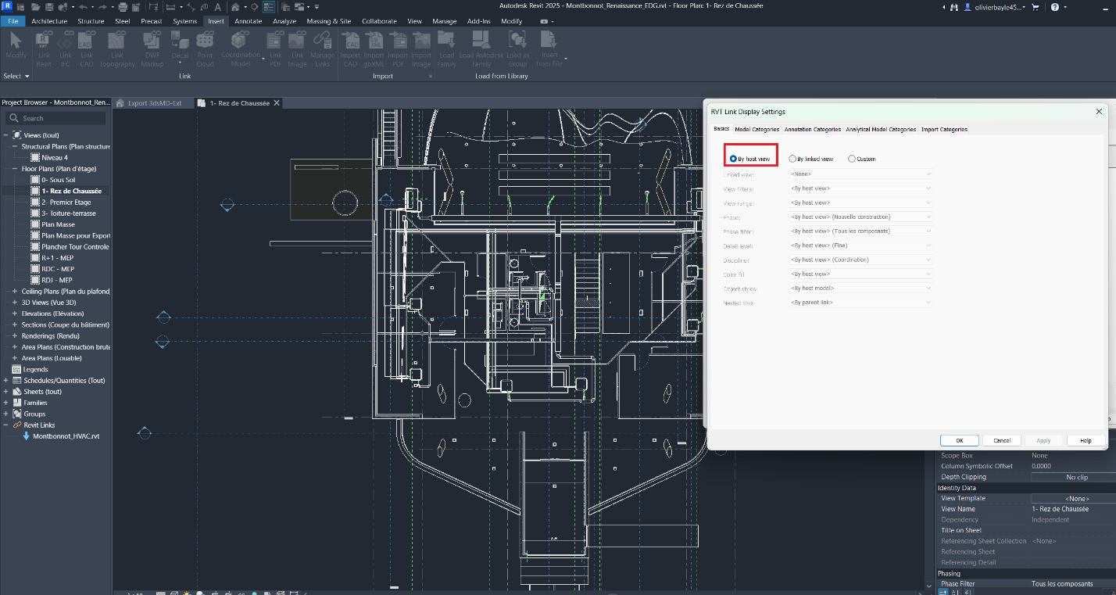Click the Point Cloud tool
1116x595 pixels.
coord(205,51)
